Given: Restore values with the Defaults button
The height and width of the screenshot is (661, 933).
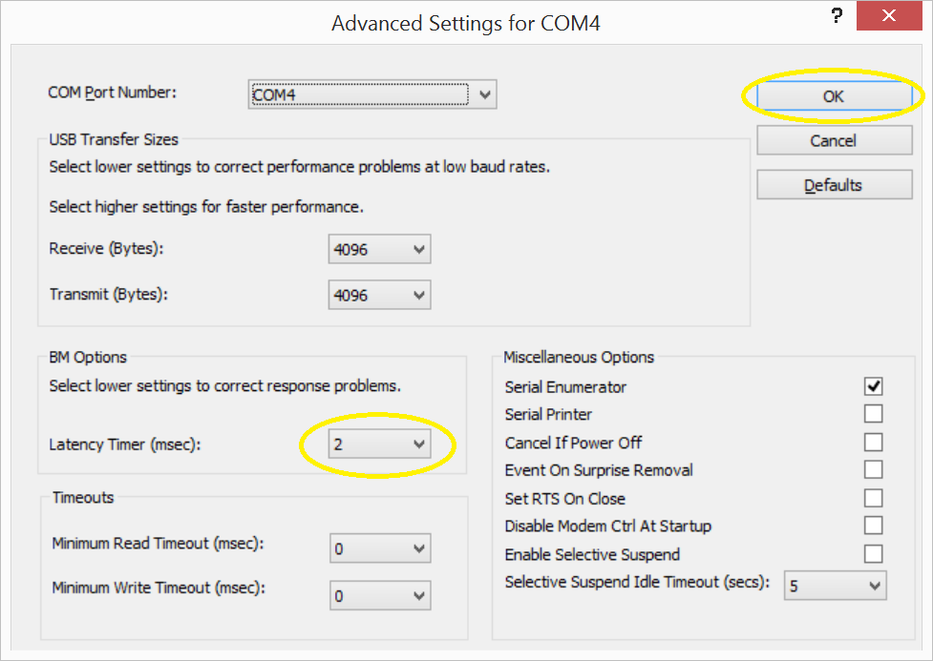Looking at the screenshot, I should click(x=835, y=185).
